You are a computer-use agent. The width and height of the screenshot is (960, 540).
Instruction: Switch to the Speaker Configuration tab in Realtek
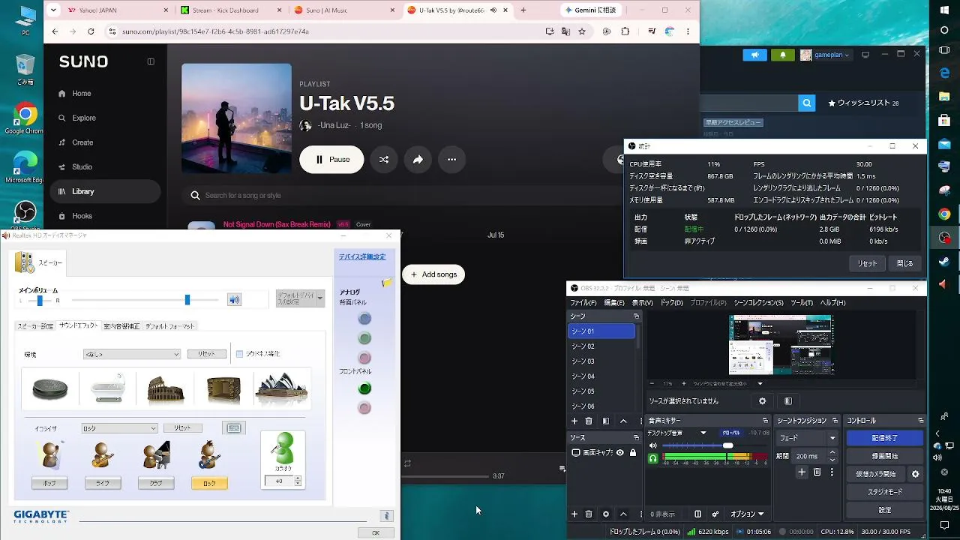(35, 326)
